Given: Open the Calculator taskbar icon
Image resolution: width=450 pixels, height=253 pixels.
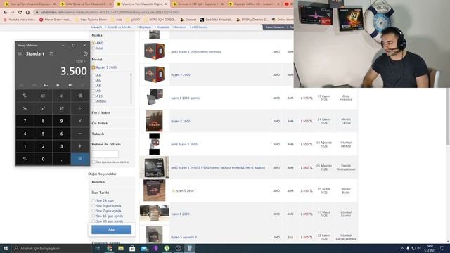Looking at the screenshot, I should (x=190, y=248).
